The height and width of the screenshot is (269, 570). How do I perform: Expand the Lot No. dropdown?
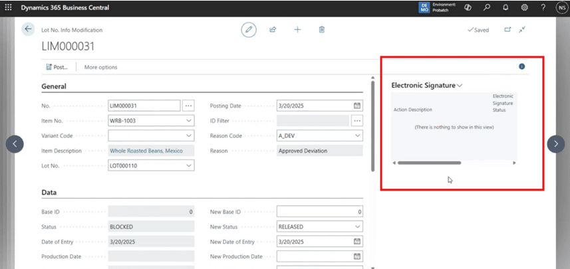coord(189,165)
